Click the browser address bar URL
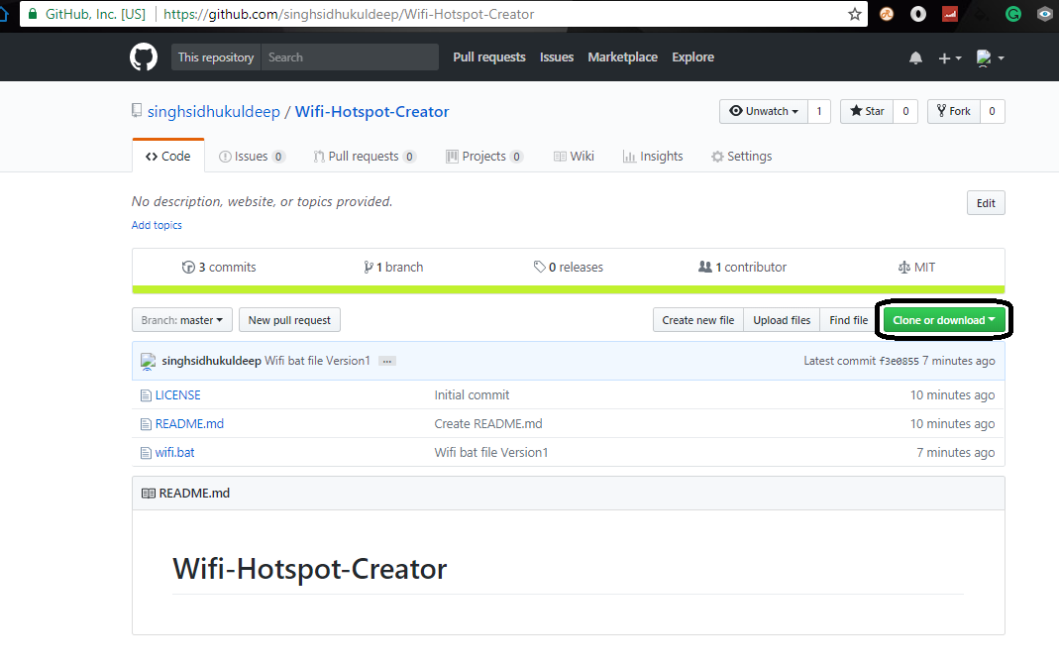 tap(349, 14)
